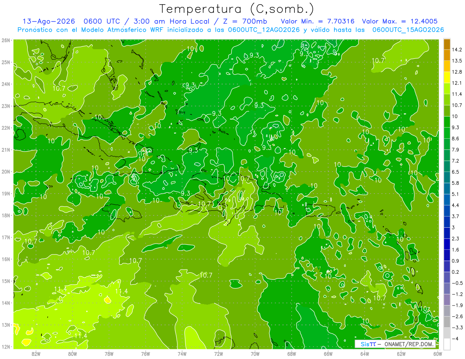The image size is (465, 359).
Task: Click the 82W longitude axis label
Action: pyautogui.click(x=36, y=354)
